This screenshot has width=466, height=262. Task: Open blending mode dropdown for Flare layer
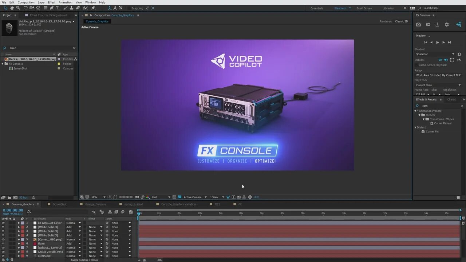[x=74, y=243]
